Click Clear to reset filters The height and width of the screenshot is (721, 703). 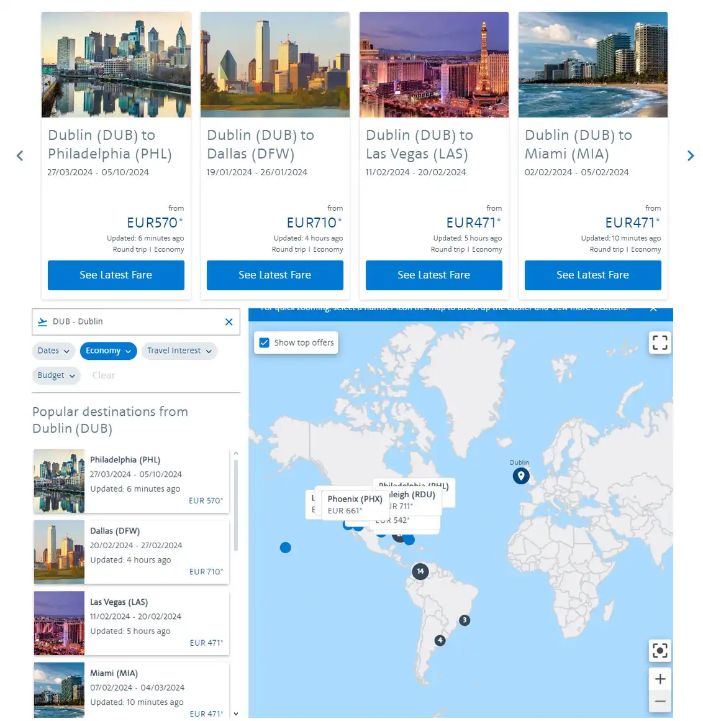[103, 375]
